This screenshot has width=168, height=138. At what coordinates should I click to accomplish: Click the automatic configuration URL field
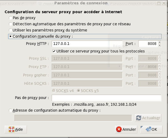pos(73,118)
